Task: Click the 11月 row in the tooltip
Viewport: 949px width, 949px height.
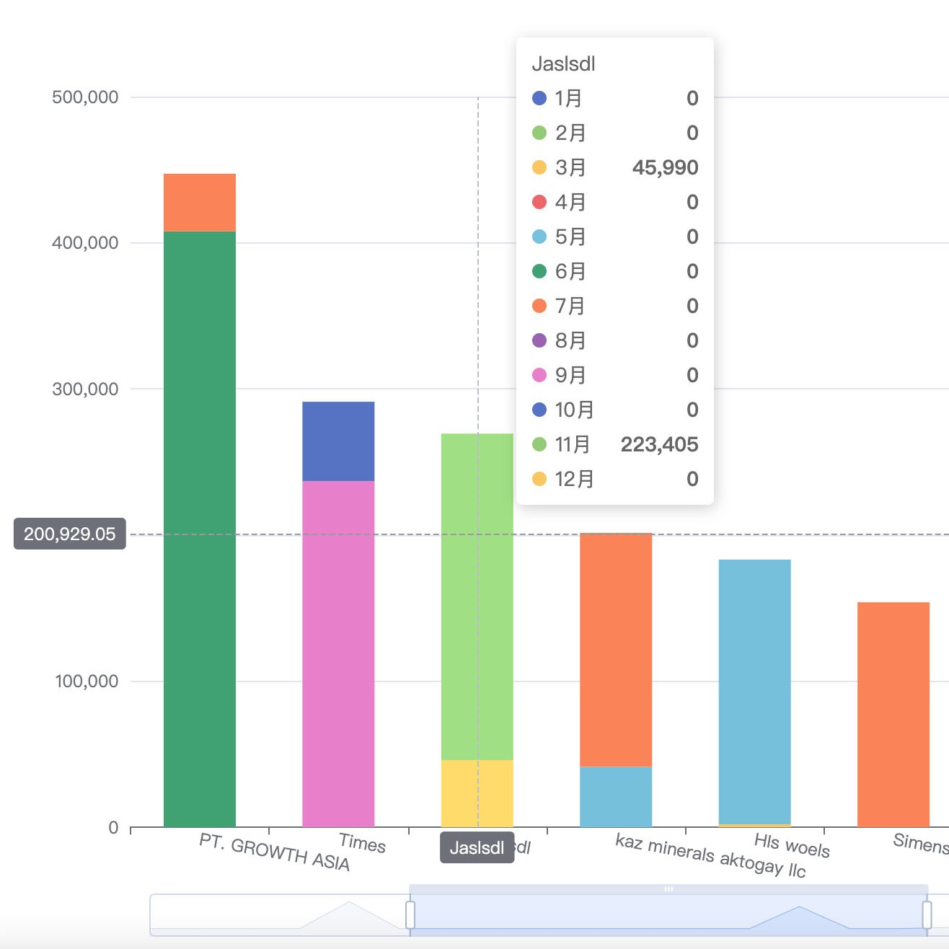Action: pyautogui.click(x=615, y=444)
